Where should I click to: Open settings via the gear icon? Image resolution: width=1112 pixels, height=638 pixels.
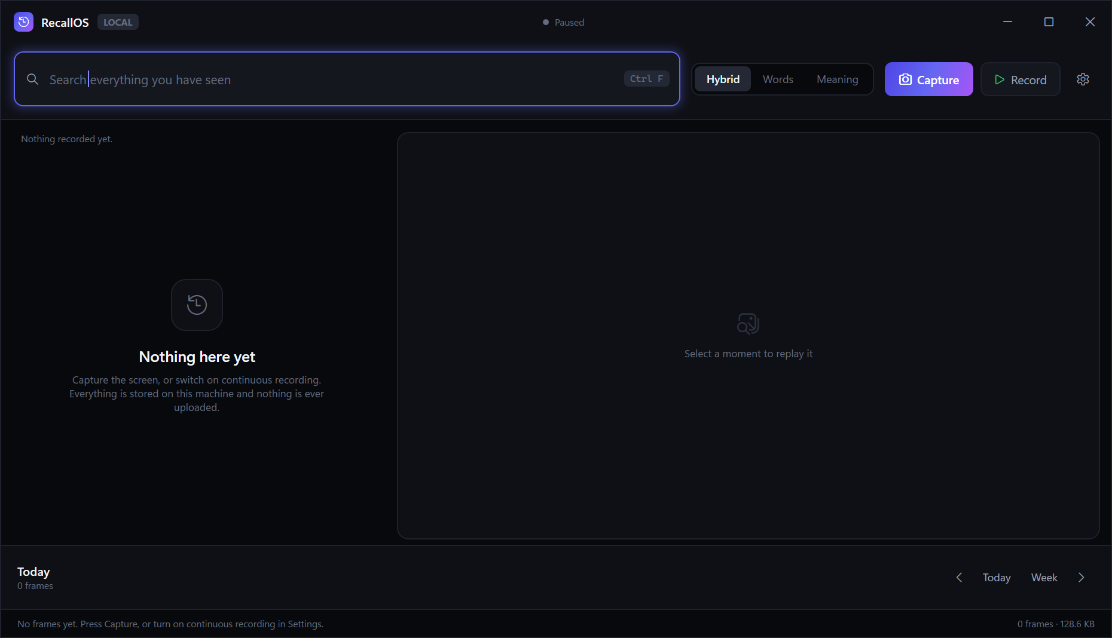tap(1083, 79)
